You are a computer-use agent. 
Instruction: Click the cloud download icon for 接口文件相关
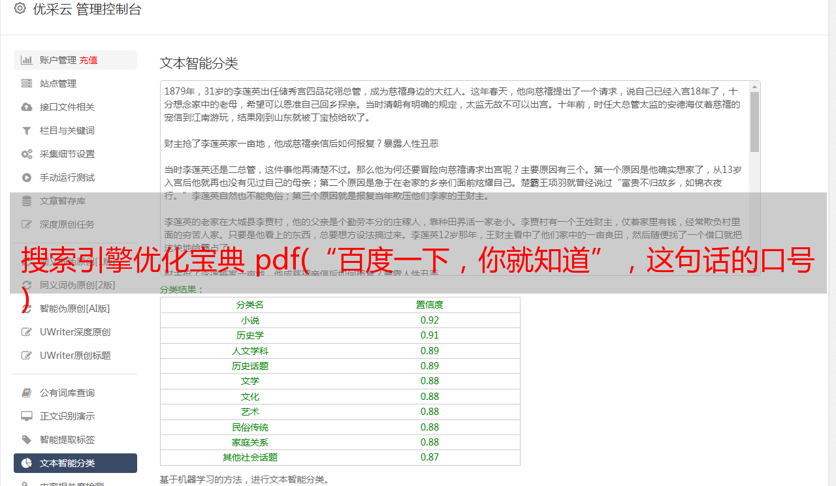[27, 107]
